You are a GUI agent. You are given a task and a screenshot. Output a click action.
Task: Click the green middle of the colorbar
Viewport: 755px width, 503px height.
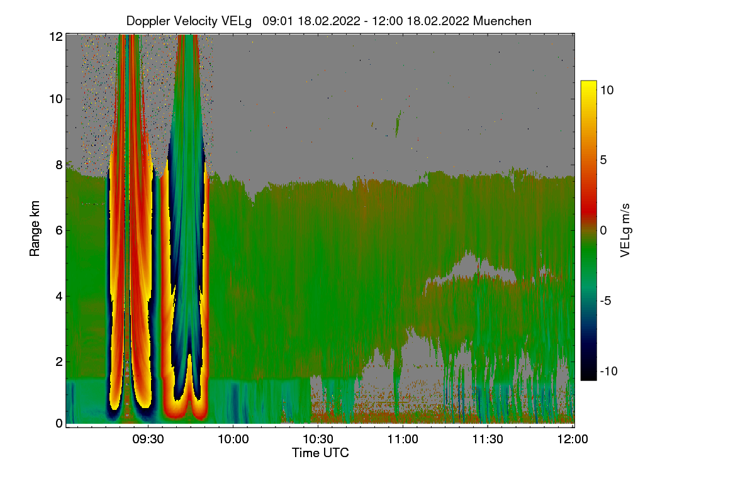point(588,251)
